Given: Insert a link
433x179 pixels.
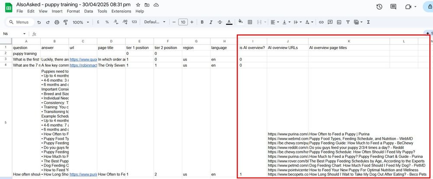Looking at the screenshot, I should click(321, 22).
